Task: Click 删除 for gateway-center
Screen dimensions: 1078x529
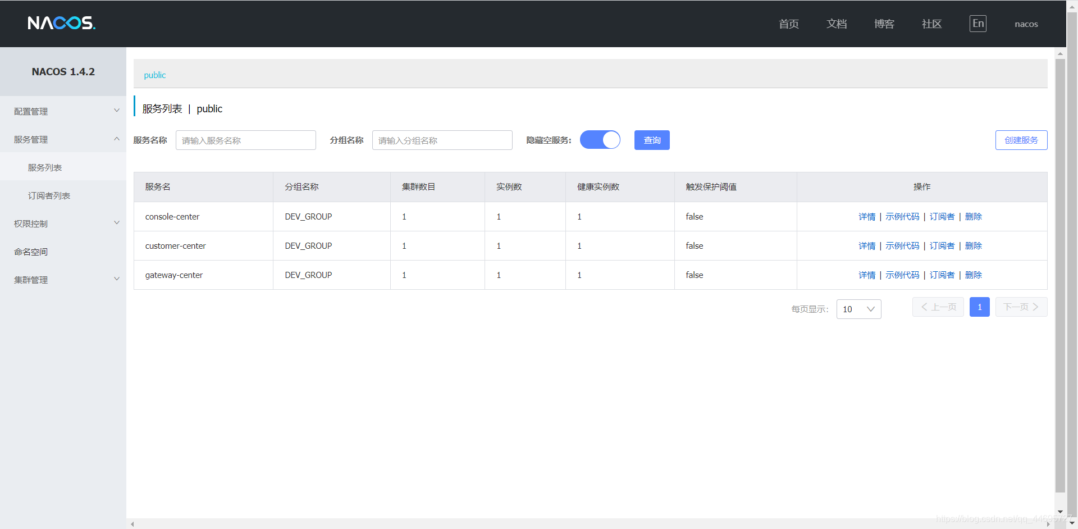Action: click(x=974, y=275)
